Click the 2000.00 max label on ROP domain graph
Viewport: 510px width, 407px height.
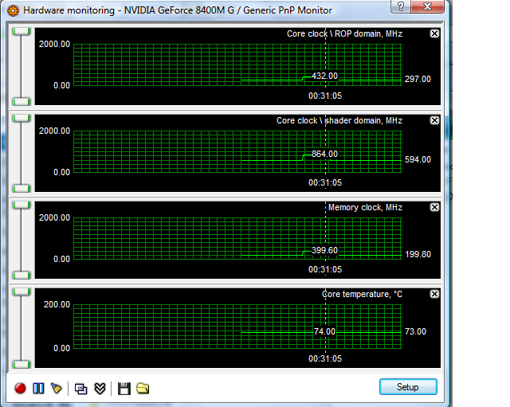[x=54, y=45]
